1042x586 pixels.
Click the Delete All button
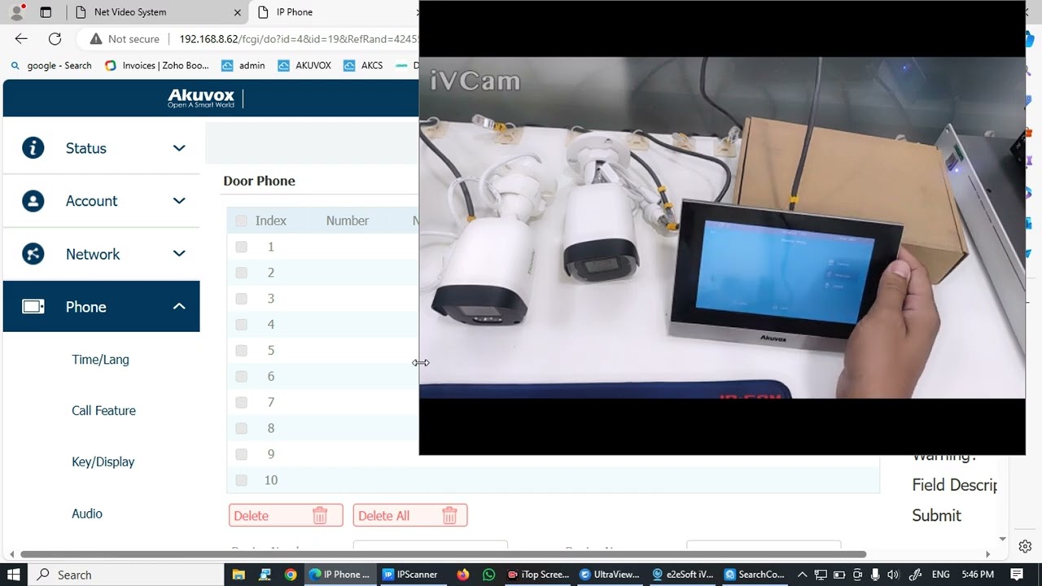(410, 515)
